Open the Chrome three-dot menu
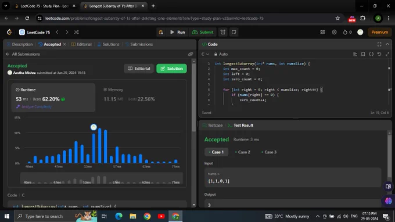The height and width of the screenshot is (222, 395). [x=389, y=18]
